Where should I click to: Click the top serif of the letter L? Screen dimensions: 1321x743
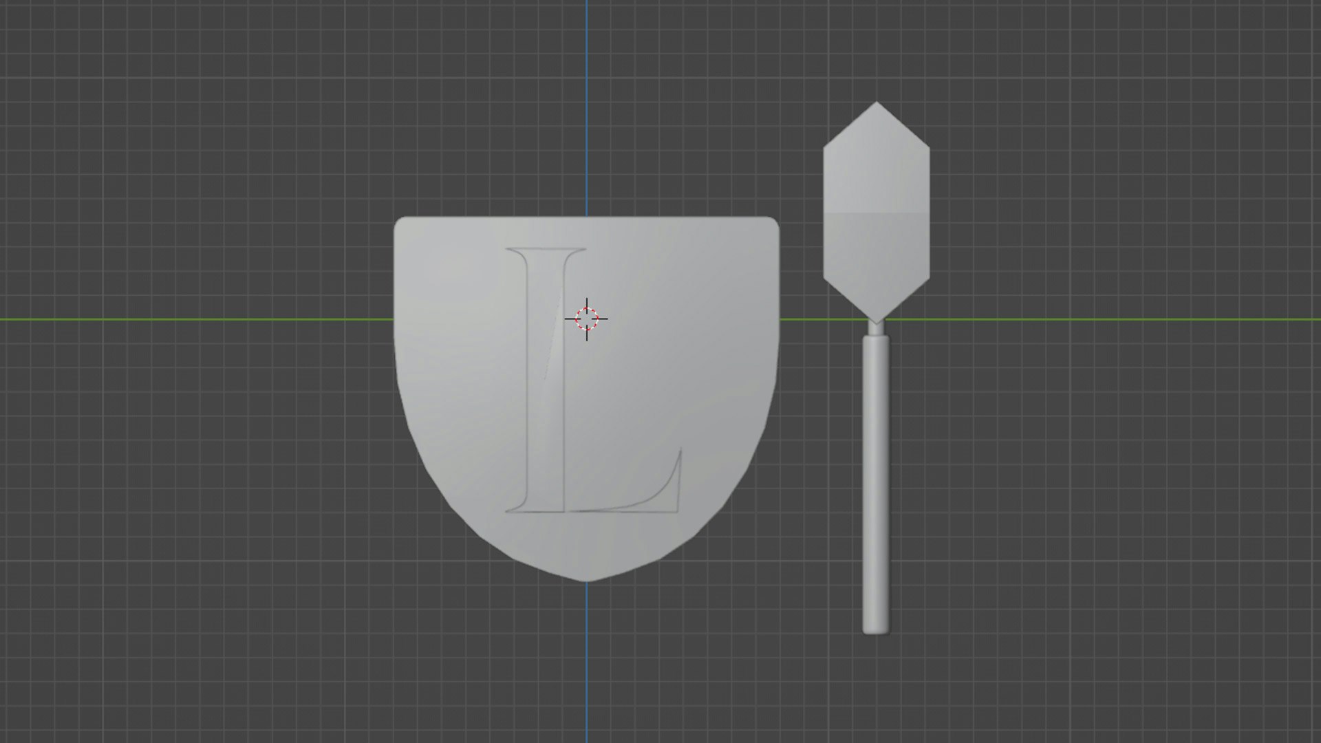tap(546, 252)
